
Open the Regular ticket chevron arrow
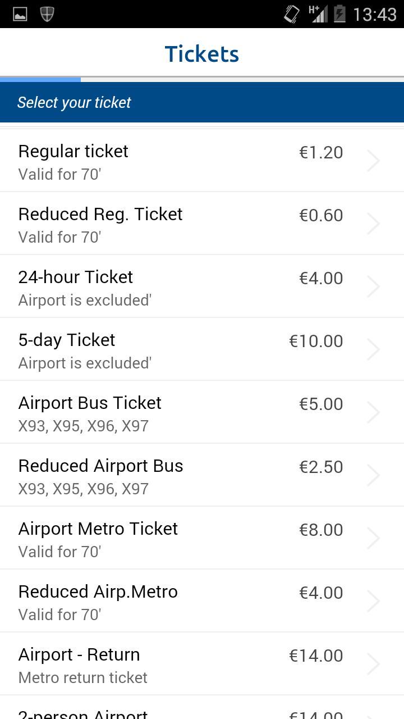(373, 161)
